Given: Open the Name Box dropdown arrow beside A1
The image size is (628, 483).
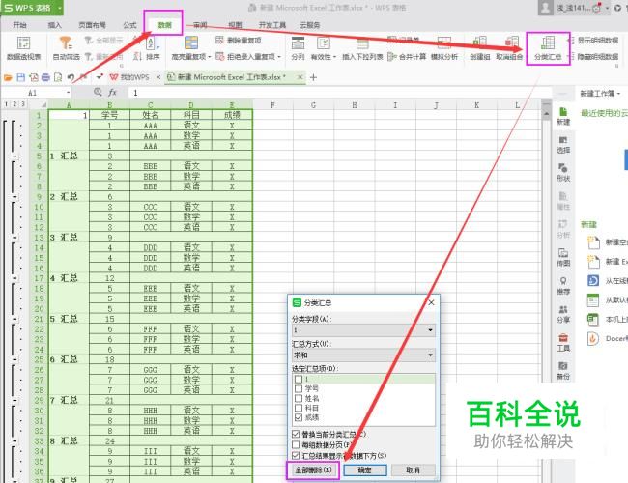Looking at the screenshot, I should click(68, 93).
